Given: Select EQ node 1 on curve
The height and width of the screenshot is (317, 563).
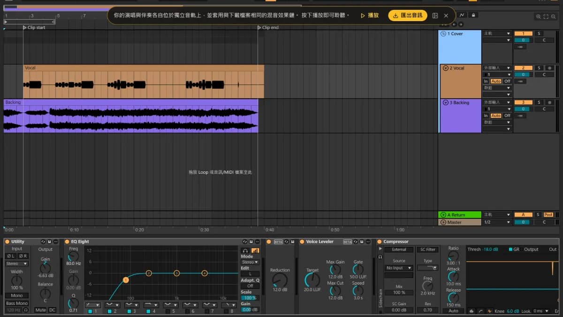Looking at the screenshot, I should coord(126,280).
